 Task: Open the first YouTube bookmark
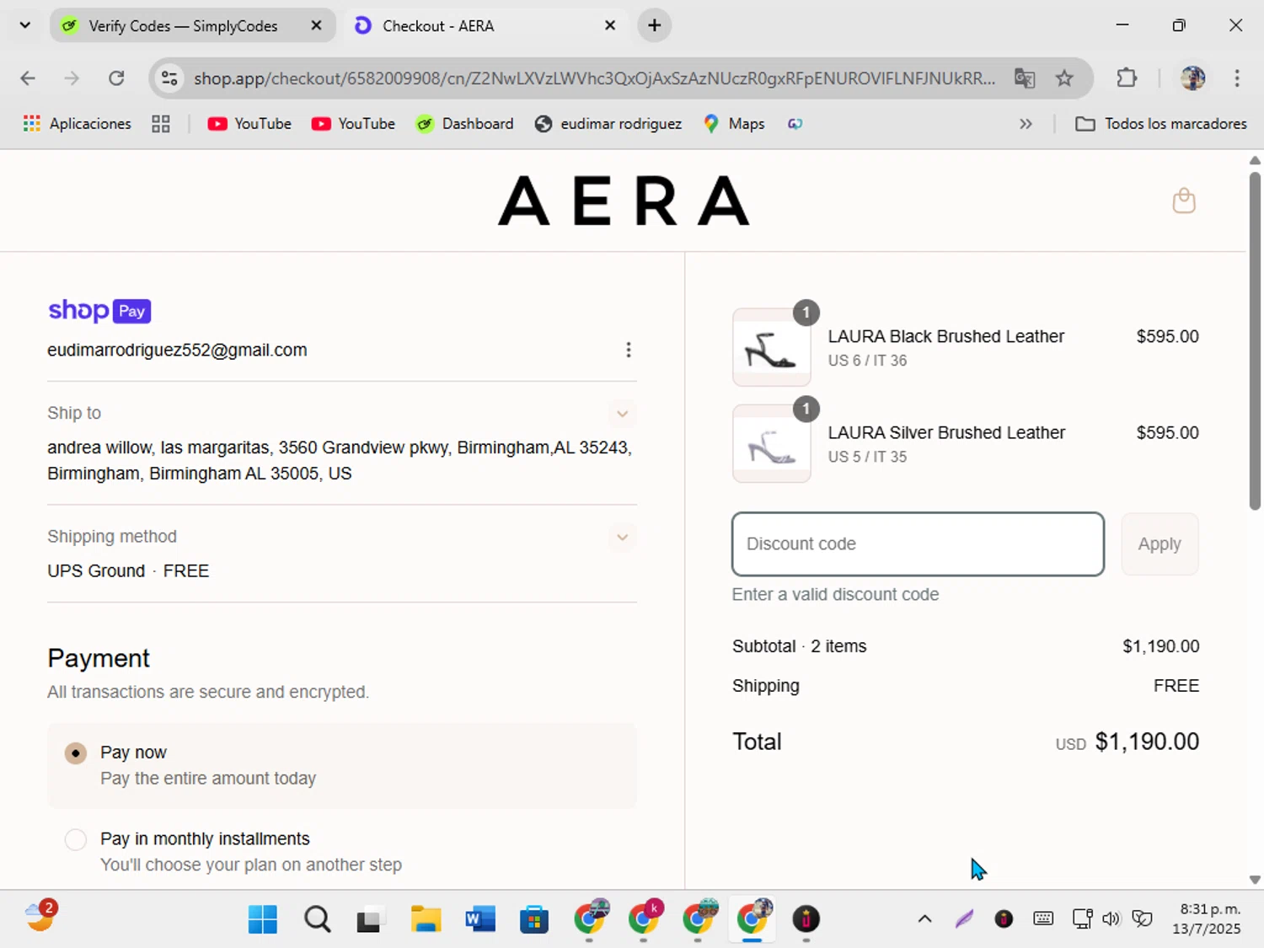(x=249, y=124)
